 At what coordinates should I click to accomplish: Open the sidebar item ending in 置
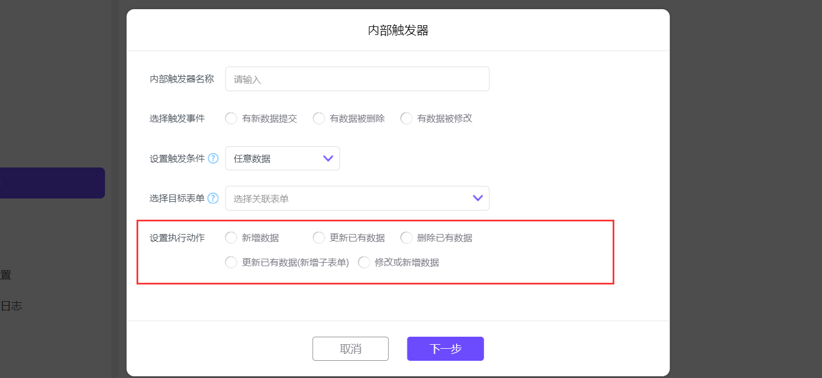(6, 275)
